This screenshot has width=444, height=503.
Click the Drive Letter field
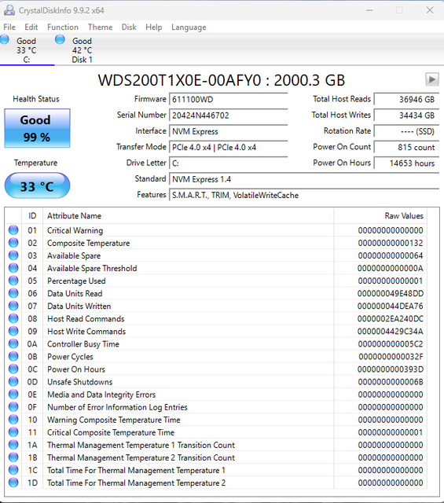tap(228, 163)
